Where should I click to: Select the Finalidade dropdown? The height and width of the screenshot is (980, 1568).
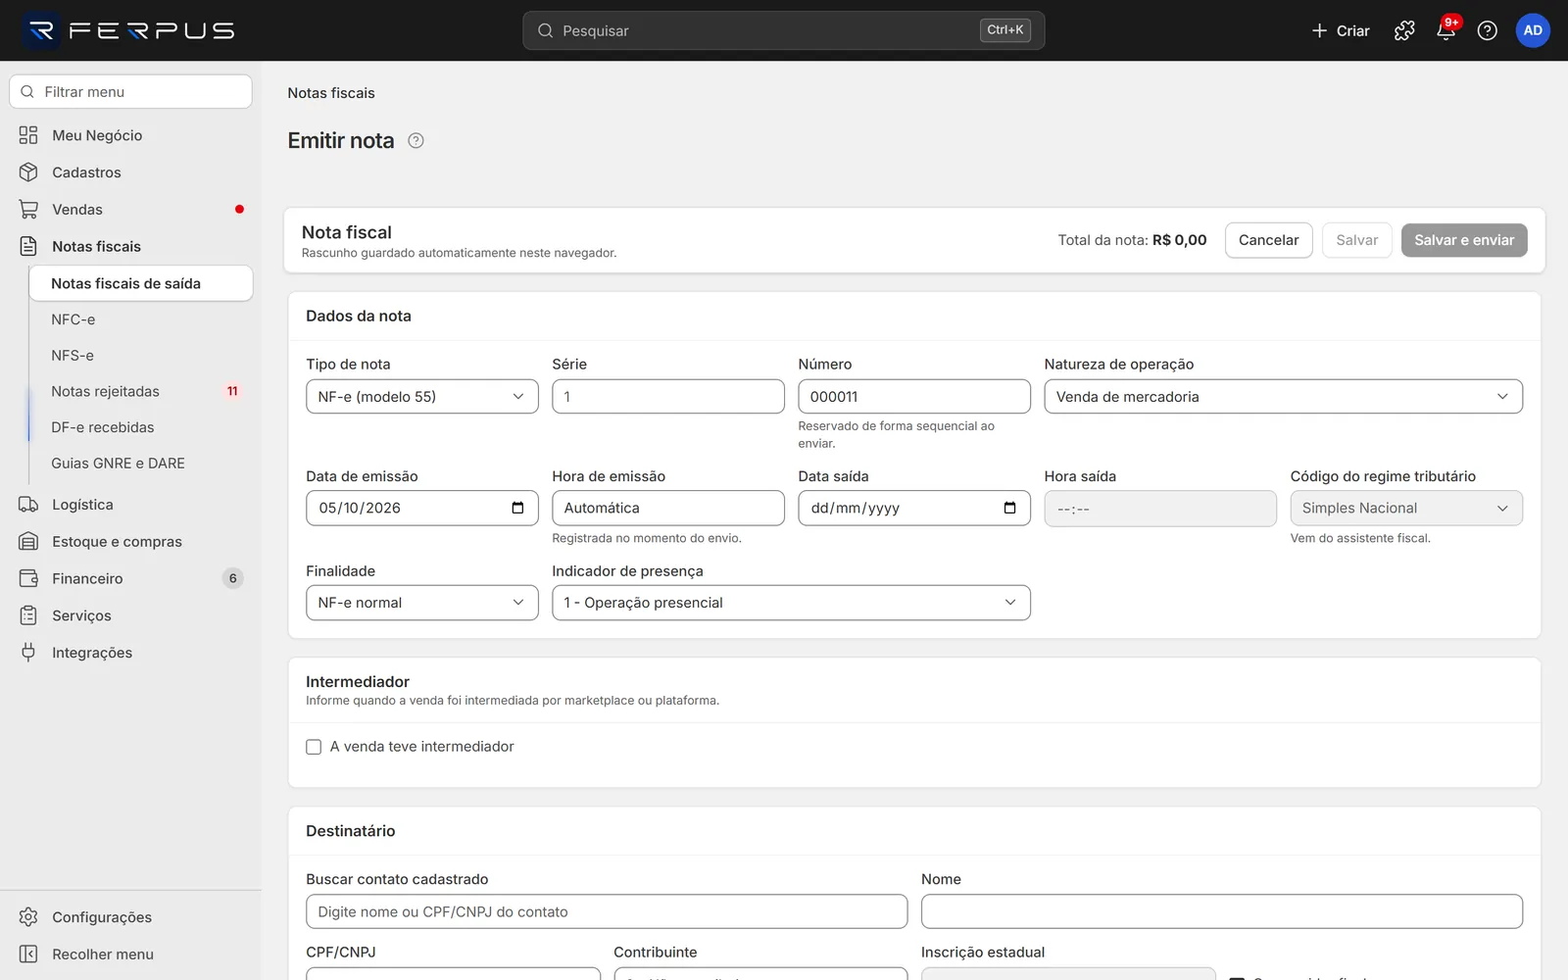(422, 603)
